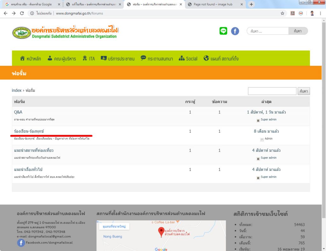
Task: Reload the page in browser toolbar
Action: (x=22, y=13)
